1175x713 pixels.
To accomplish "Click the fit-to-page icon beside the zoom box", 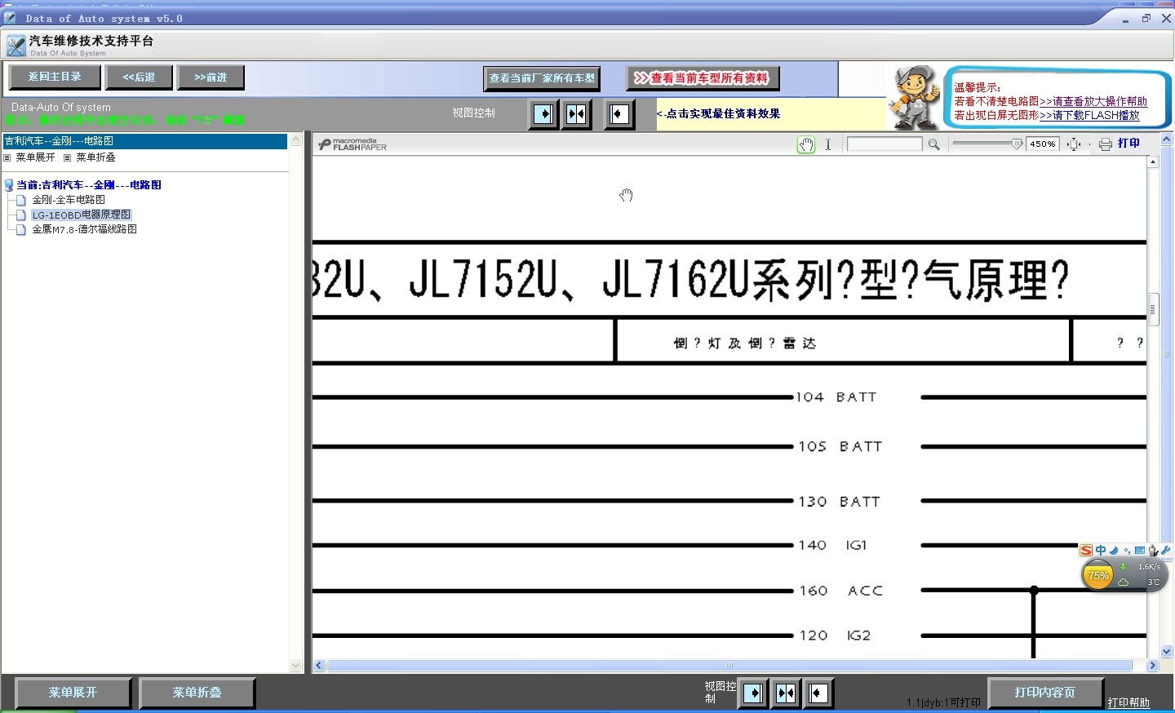I will [x=1075, y=144].
